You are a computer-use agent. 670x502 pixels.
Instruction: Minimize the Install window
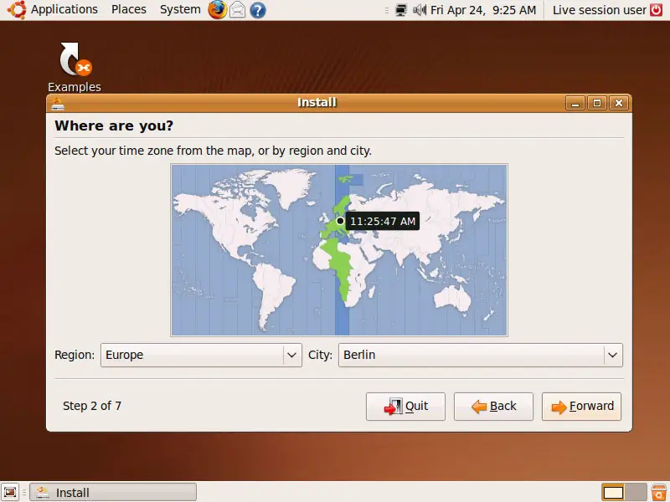point(575,103)
